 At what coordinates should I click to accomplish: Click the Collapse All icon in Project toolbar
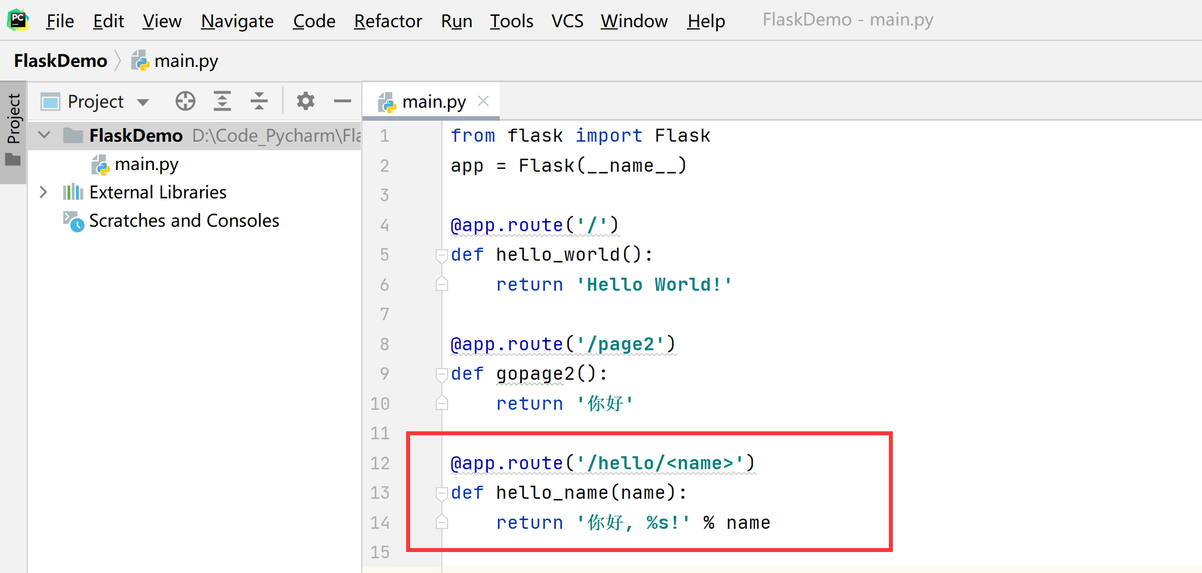tap(259, 101)
